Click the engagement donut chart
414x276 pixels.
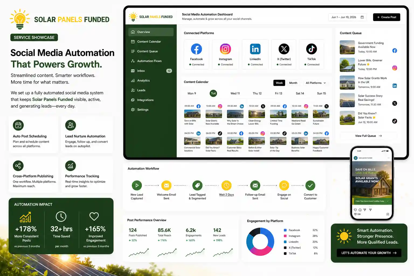[260, 242]
